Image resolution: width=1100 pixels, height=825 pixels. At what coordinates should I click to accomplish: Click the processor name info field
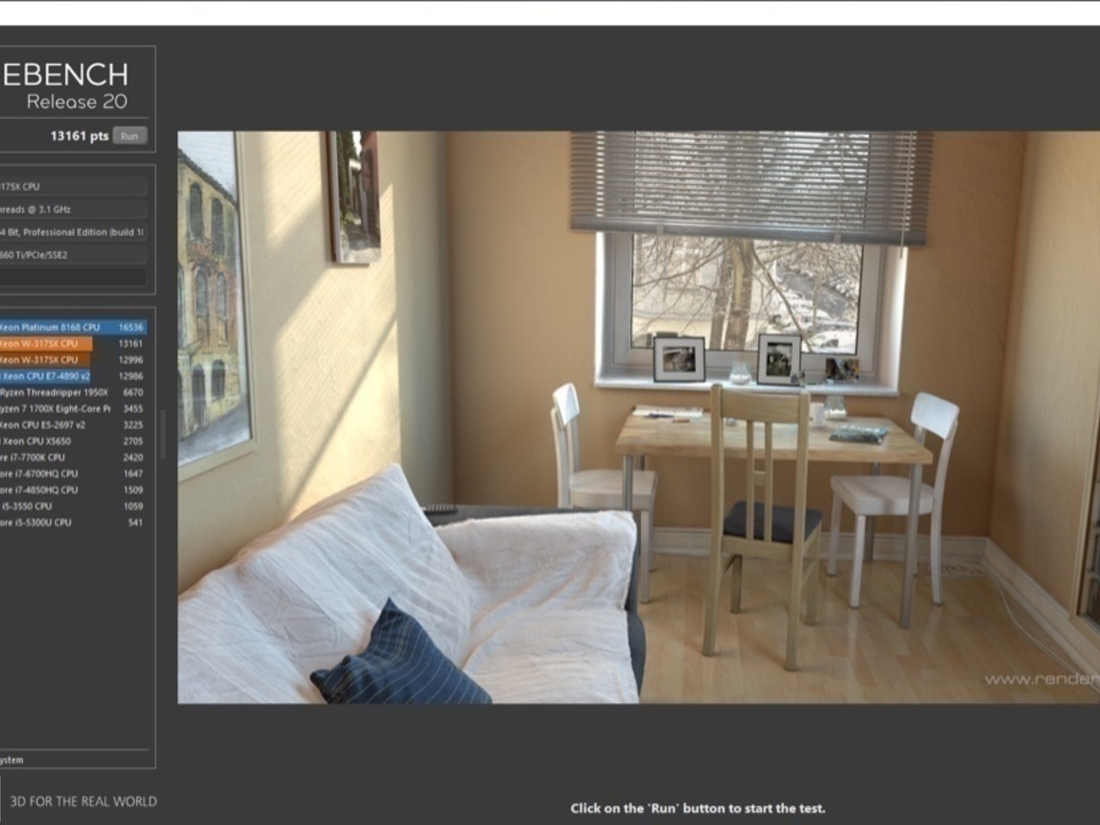(72, 186)
